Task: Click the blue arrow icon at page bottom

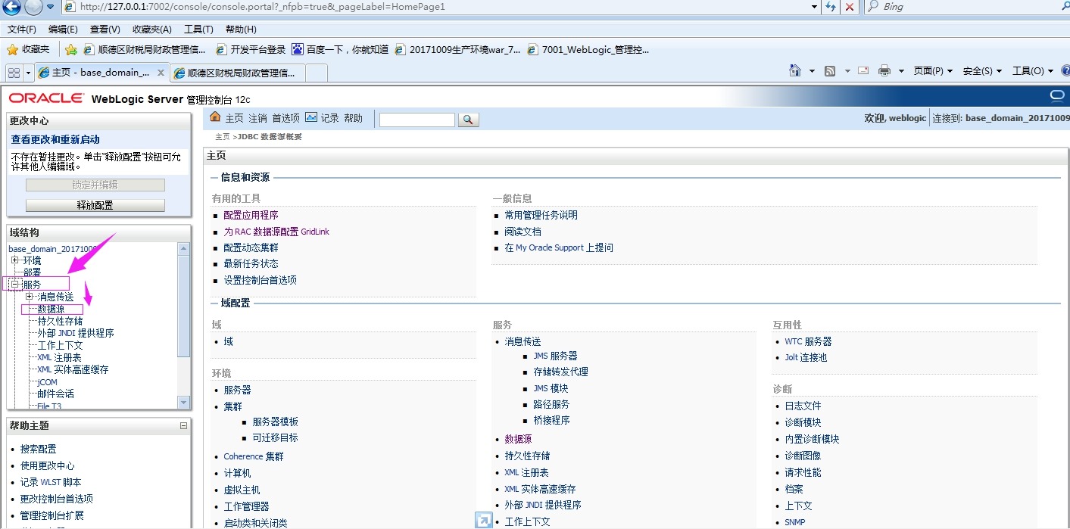Action: (x=483, y=520)
